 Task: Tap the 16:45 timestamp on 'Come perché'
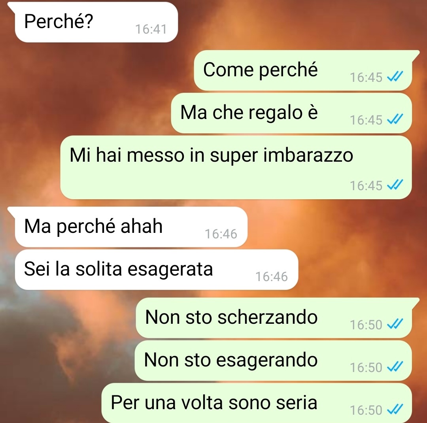pyautogui.click(x=366, y=77)
